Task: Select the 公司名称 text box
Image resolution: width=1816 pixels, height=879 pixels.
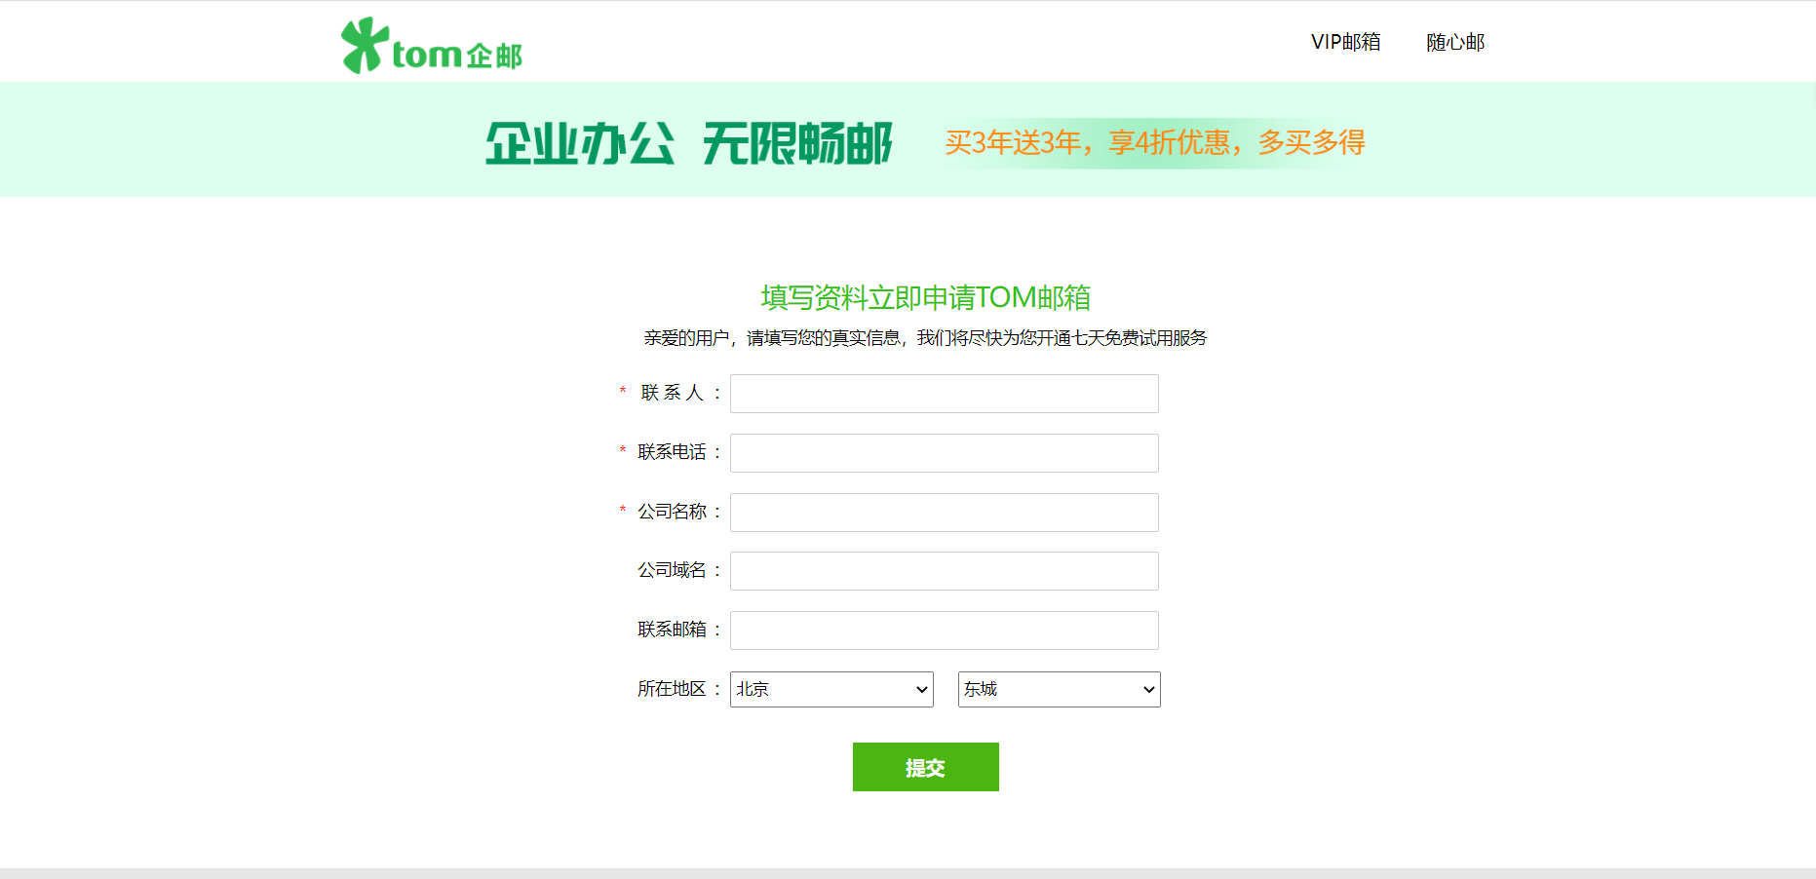Action: [x=944, y=513]
